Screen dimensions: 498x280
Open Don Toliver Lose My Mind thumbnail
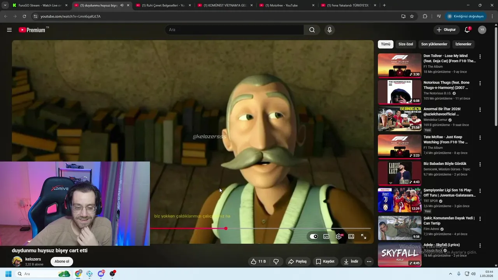coord(400,65)
